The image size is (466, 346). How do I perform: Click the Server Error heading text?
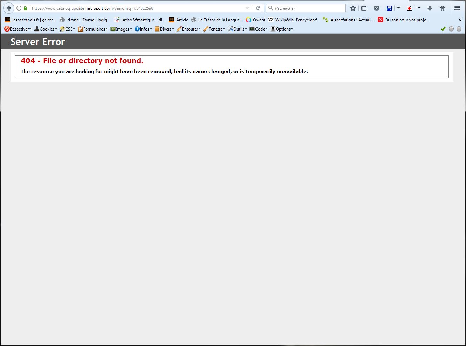point(38,42)
